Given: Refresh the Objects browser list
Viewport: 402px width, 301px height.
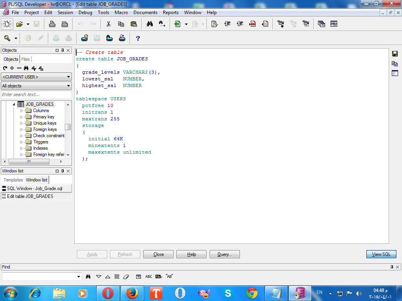Looking at the screenshot, I should pyautogui.click(x=5, y=68).
